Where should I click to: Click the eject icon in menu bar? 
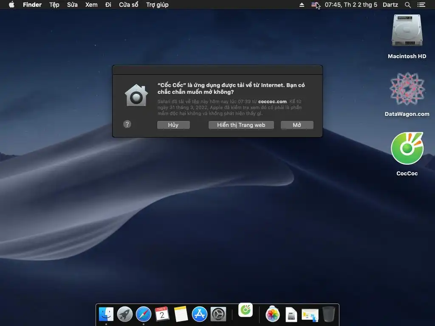(302, 5)
